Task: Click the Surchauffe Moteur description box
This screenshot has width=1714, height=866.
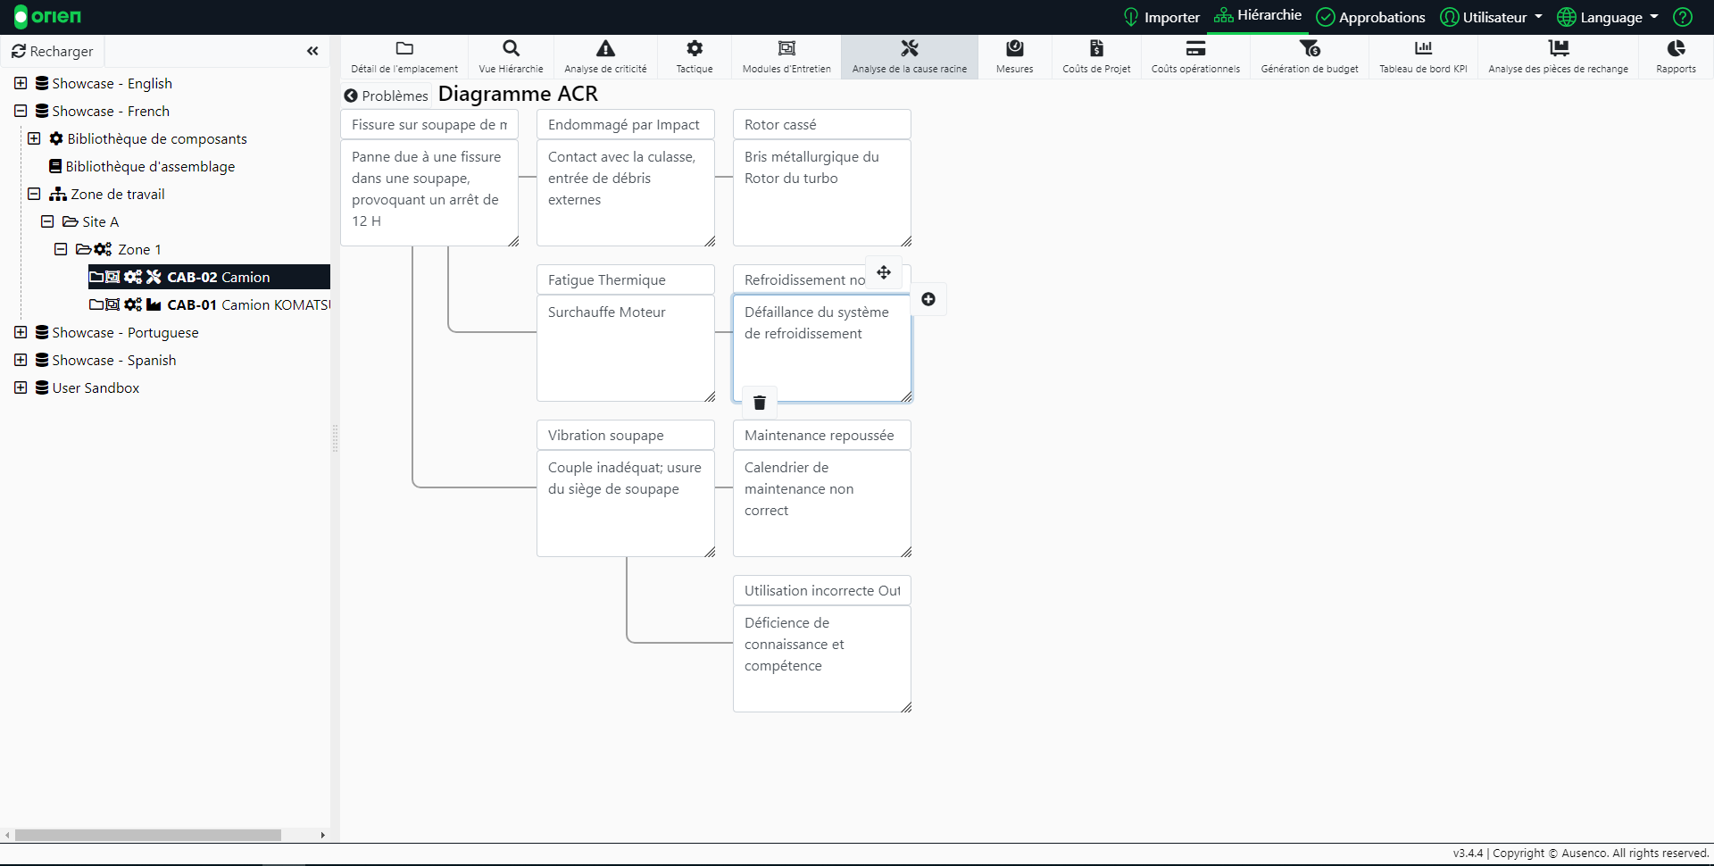Action: click(x=626, y=348)
